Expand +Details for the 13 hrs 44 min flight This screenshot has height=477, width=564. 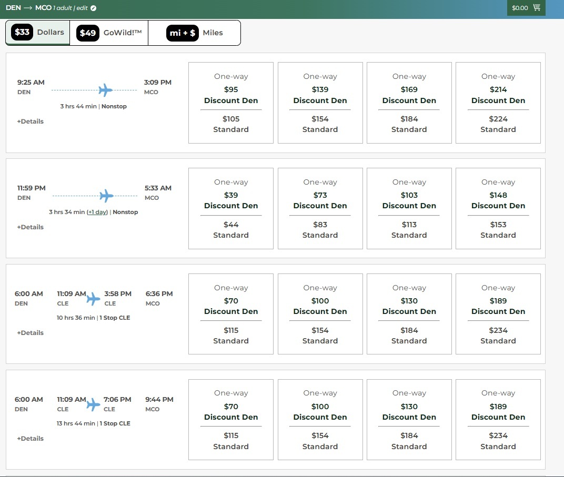(31, 439)
